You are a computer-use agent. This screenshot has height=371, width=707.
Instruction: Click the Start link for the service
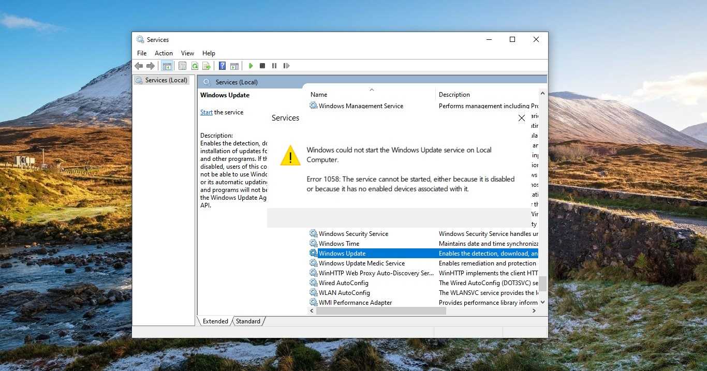pyautogui.click(x=207, y=112)
